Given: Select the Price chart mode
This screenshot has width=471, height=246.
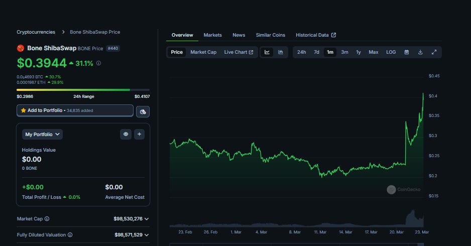Looking at the screenshot, I should (177, 52).
